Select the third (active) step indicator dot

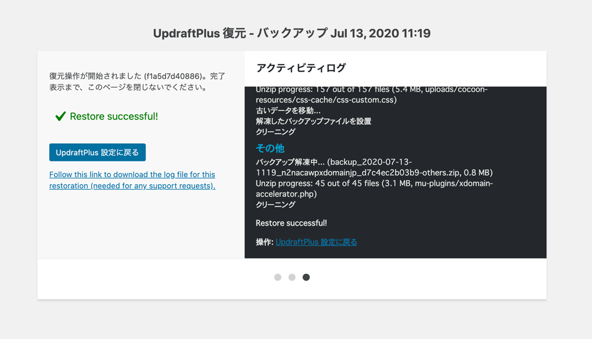point(306,277)
